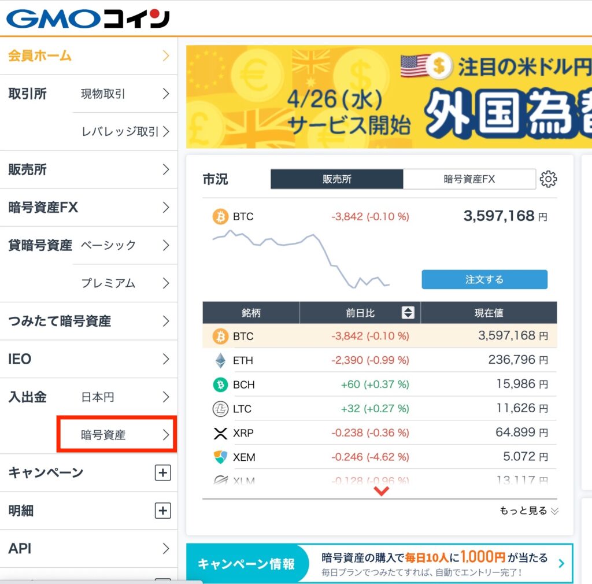Click the XEM logo icon
This screenshot has width=592, height=584.
[220, 457]
